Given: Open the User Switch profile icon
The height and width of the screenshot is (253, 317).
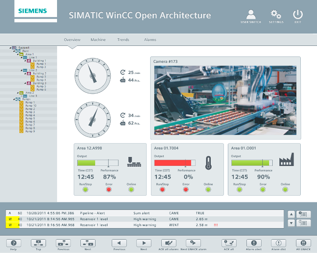Looking at the screenshot, I should click(251, 15).
